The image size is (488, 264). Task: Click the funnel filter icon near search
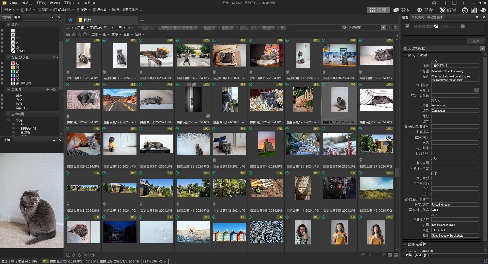pyautogui.click(x=395, y=27)
